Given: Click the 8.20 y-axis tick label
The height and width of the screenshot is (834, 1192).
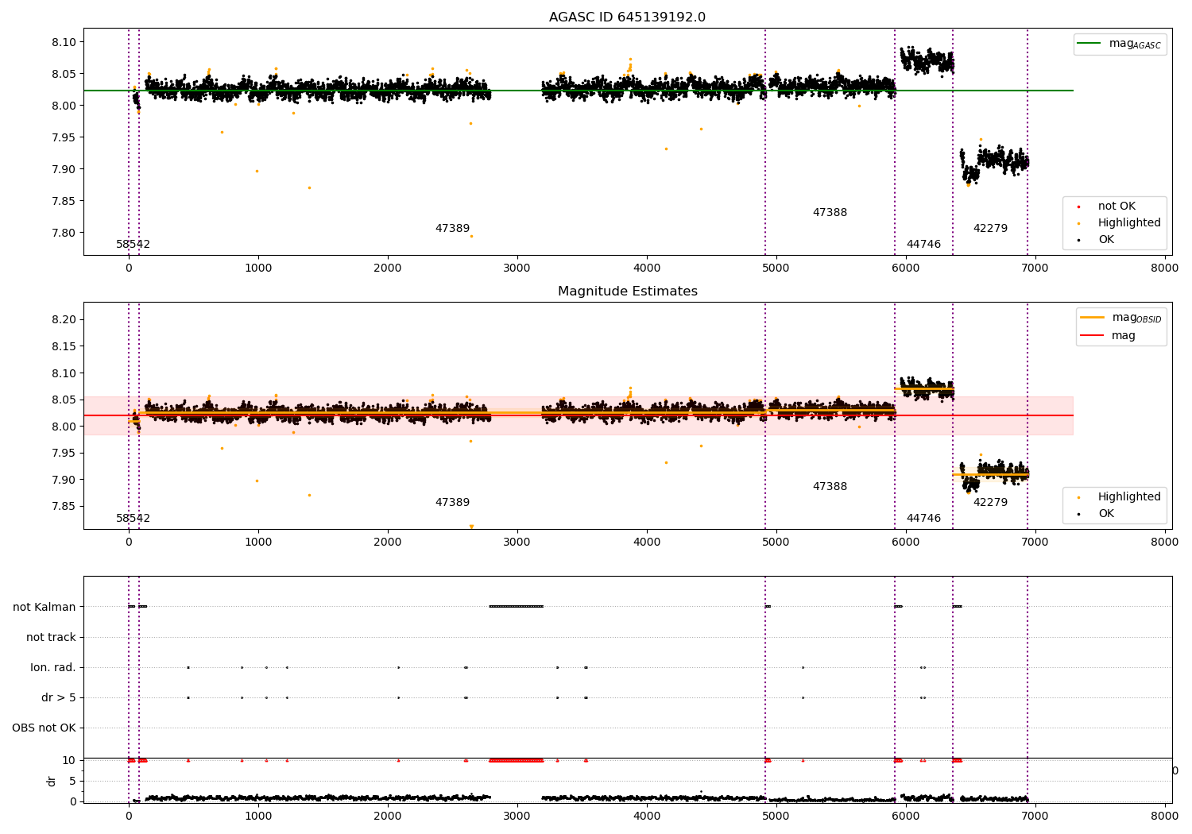Looking at the screenshot, I should click(64, 320).
